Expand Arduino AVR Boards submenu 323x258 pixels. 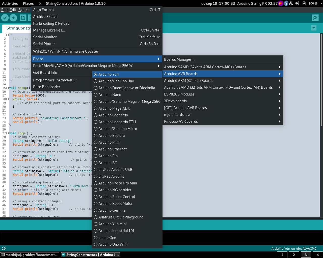pos(223,74)
